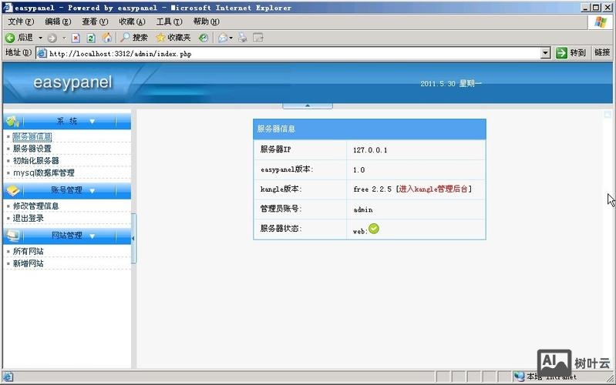Viewport: 616px width, 385px height.
Task: Click the small icon at content top right
Action: [x=608, y=114]
